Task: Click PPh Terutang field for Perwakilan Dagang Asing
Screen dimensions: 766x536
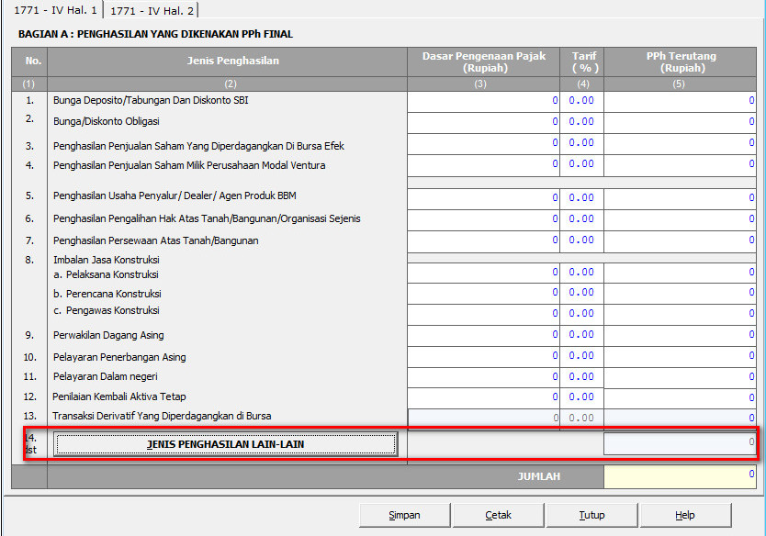Action: coord(680,336)
